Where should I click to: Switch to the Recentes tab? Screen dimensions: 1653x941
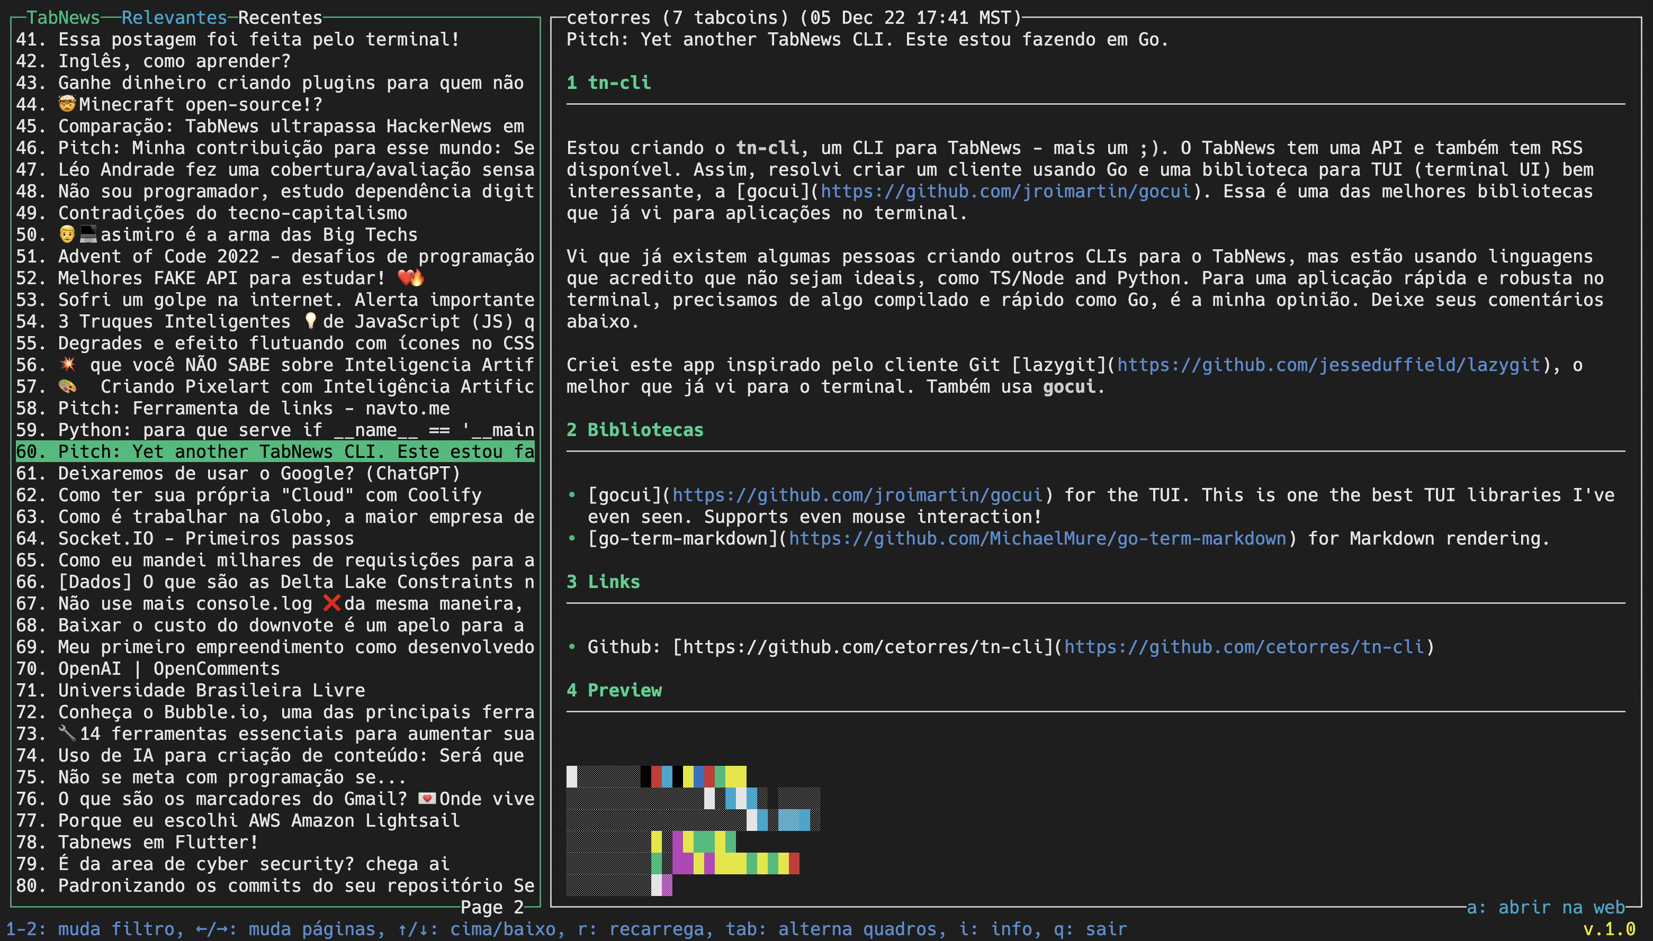pyautogui.click(x=280, y=17)
